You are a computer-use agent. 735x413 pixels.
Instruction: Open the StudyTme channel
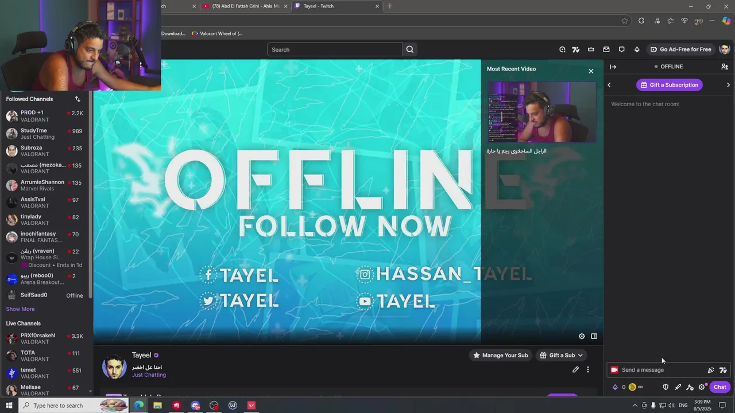click(x=45, y=134)
